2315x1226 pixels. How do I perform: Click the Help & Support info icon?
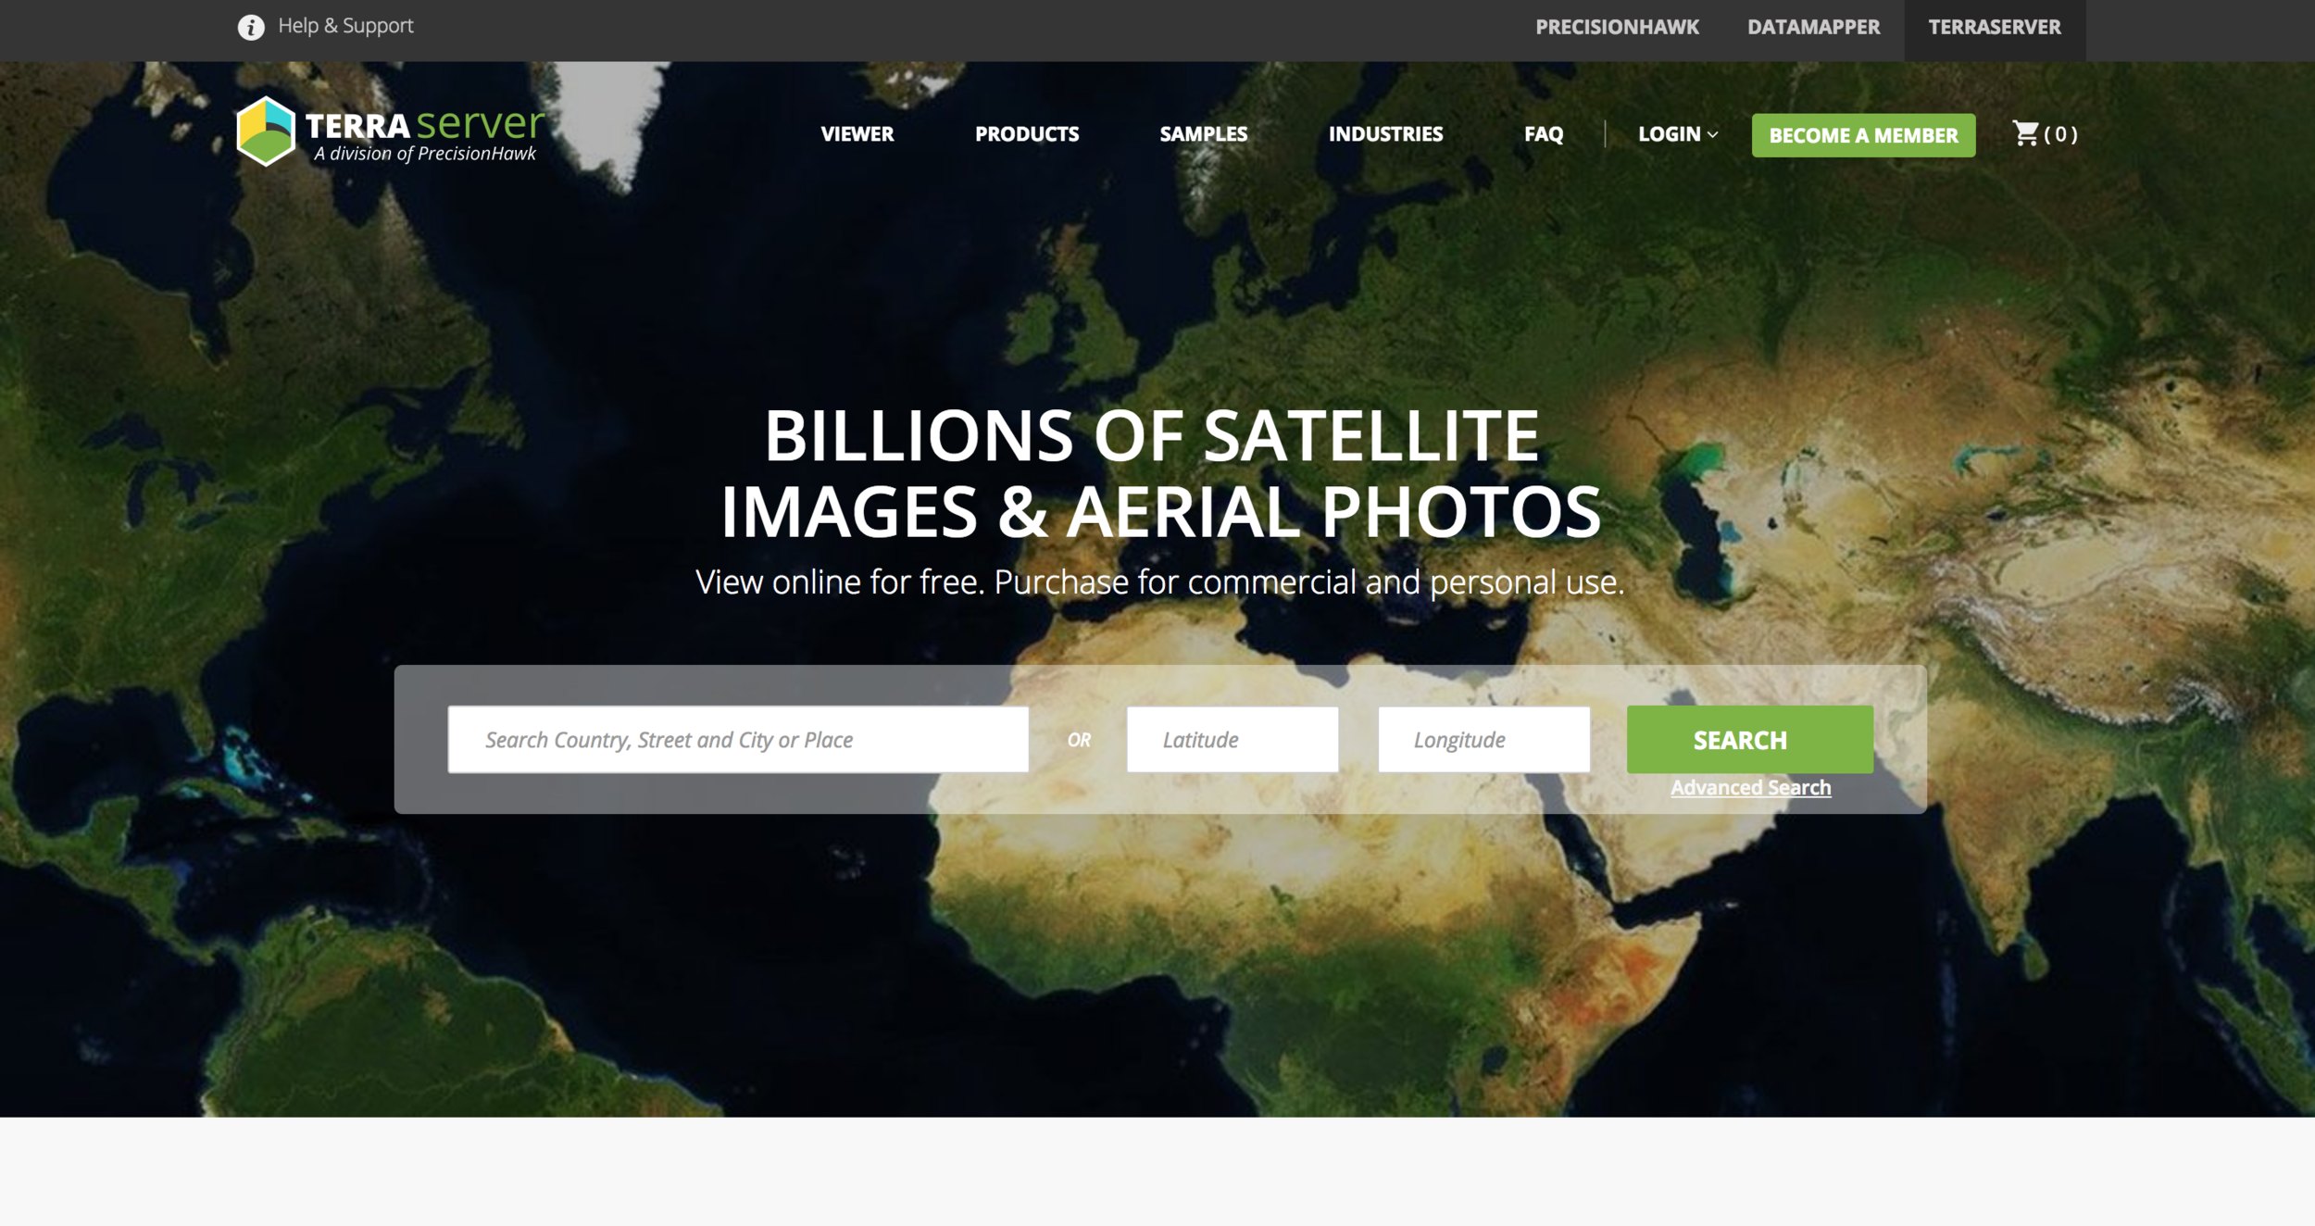(251, 27)
